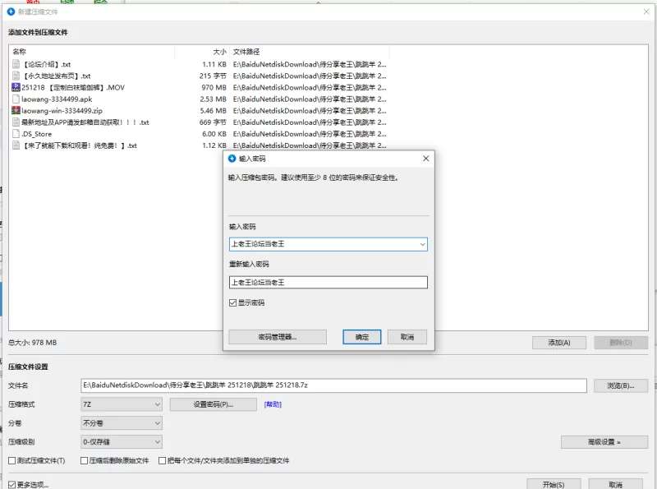
Task: Click the file icon for 【永久地址发布页】.txt
Action: point(16,76)
